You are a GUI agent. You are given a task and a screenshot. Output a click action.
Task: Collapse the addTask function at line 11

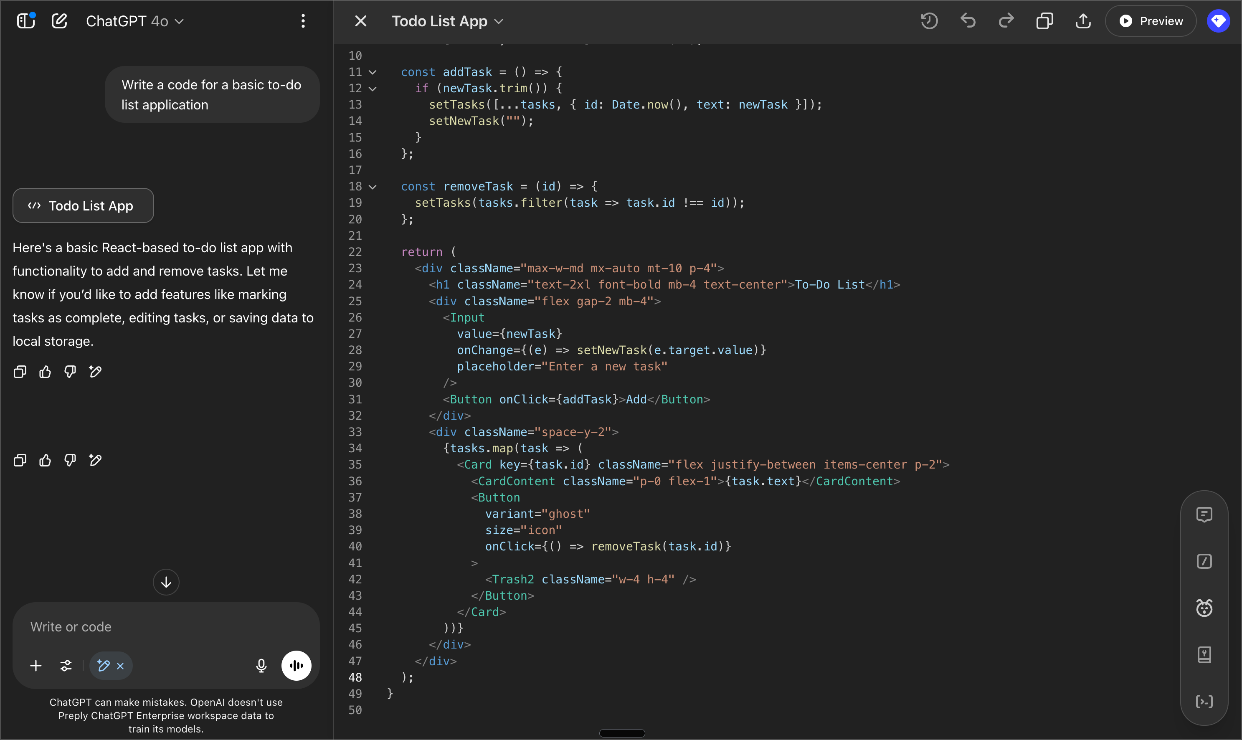373,72
